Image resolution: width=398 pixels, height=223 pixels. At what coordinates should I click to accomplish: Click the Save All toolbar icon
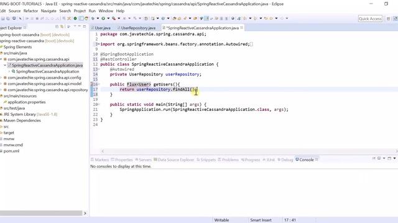(x=8, y=19)
